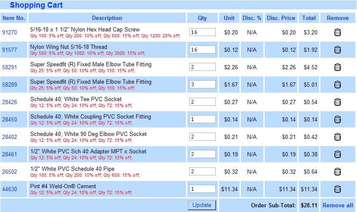Focus the quantity field for Weld-On Cement
Viewport: 357px width, 212px height.
(202, 189)
